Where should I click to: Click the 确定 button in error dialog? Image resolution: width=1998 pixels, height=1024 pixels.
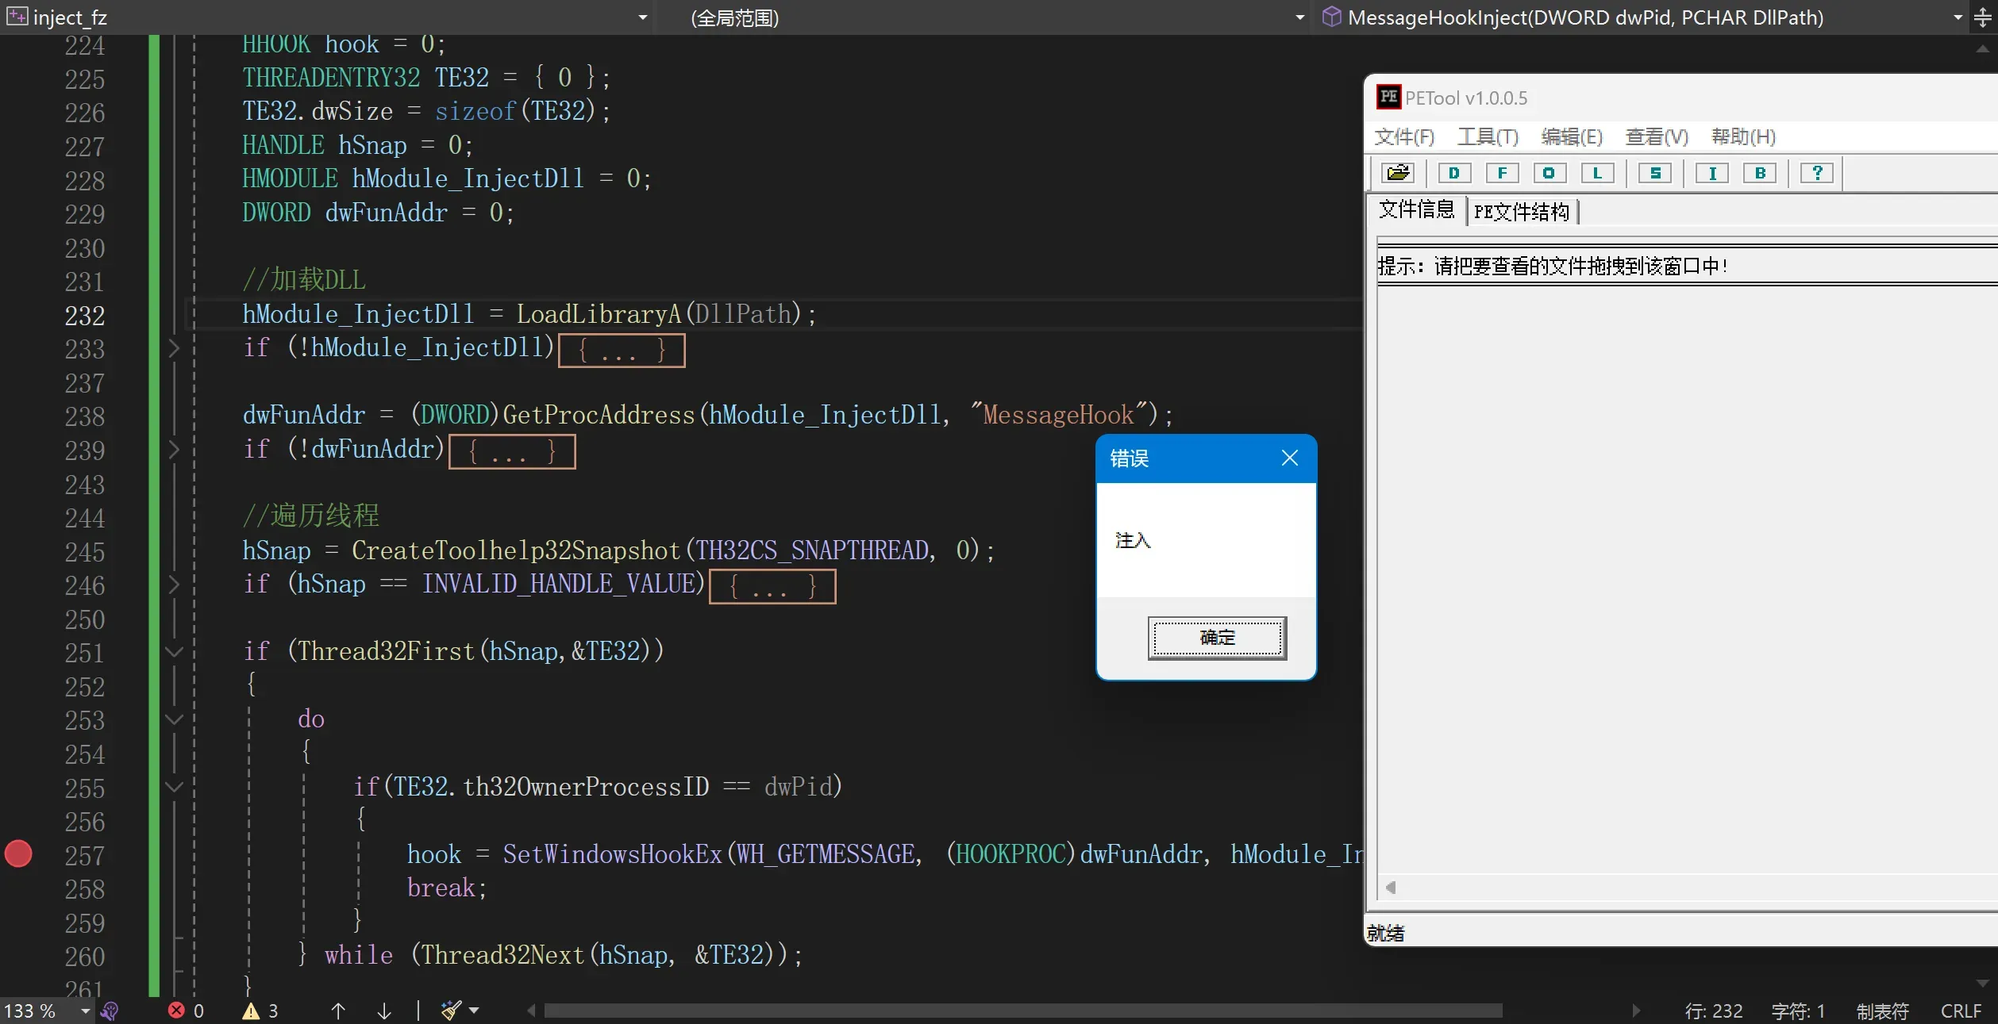click(x=1217, y=638)
